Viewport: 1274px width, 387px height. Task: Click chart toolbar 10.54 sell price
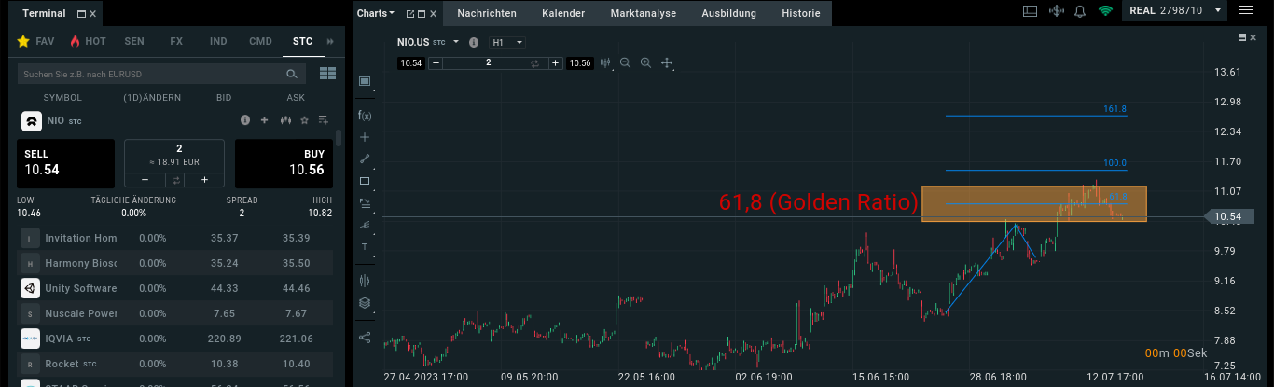click(x=411, y=62)
